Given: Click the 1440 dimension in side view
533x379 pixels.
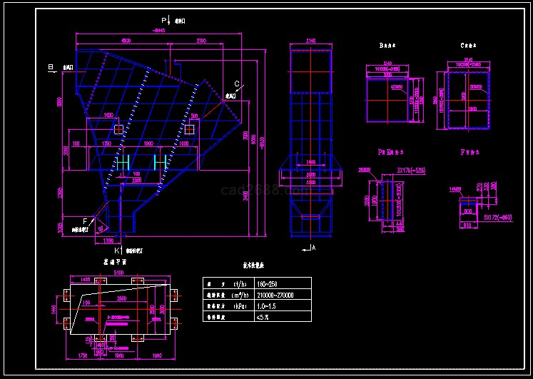Looking at the screenshot, I should 311,163.
